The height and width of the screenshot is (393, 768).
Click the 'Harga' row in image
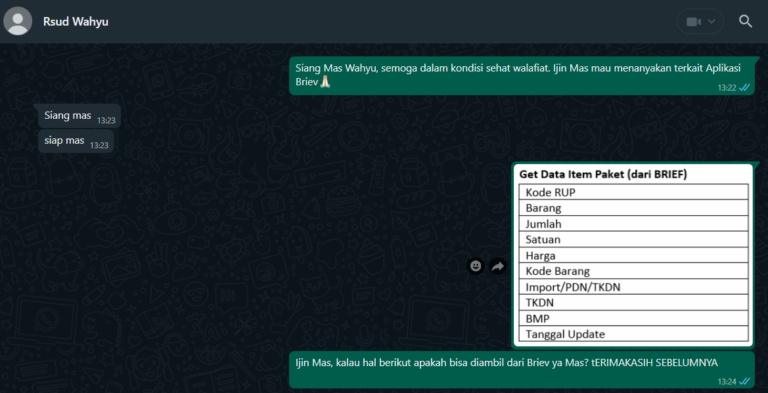pos(633,255)
